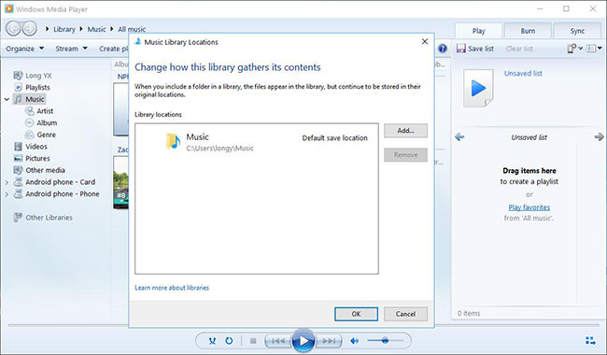
Task: Go to previous list with left arrow
Action: click(x=459, y=137)
